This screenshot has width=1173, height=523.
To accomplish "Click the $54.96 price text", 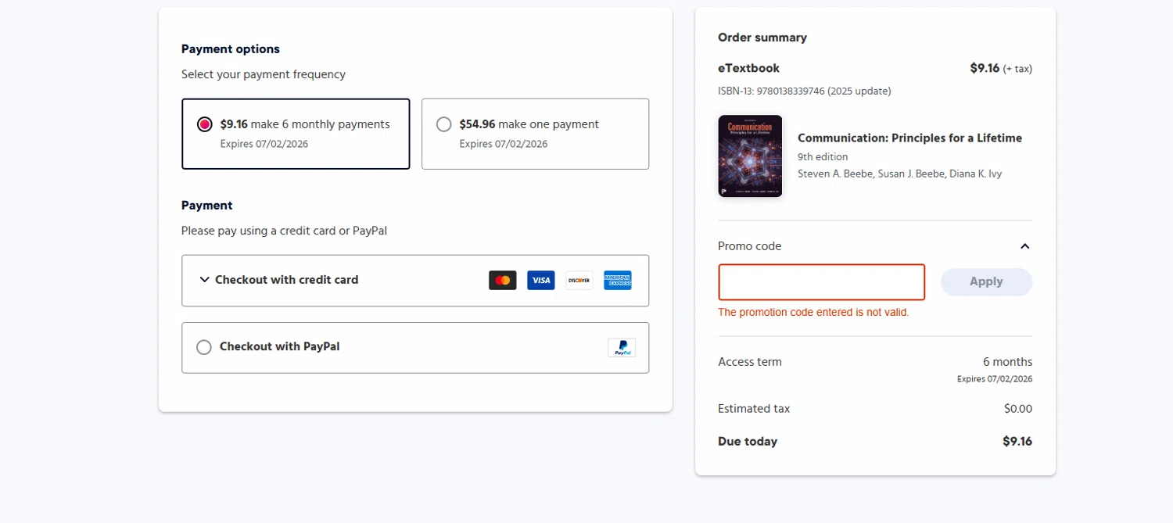I will tap(477, 124).
